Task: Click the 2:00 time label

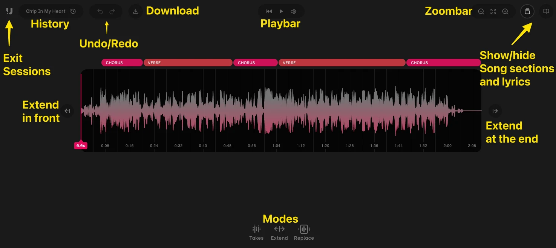Action: (447, 146)
